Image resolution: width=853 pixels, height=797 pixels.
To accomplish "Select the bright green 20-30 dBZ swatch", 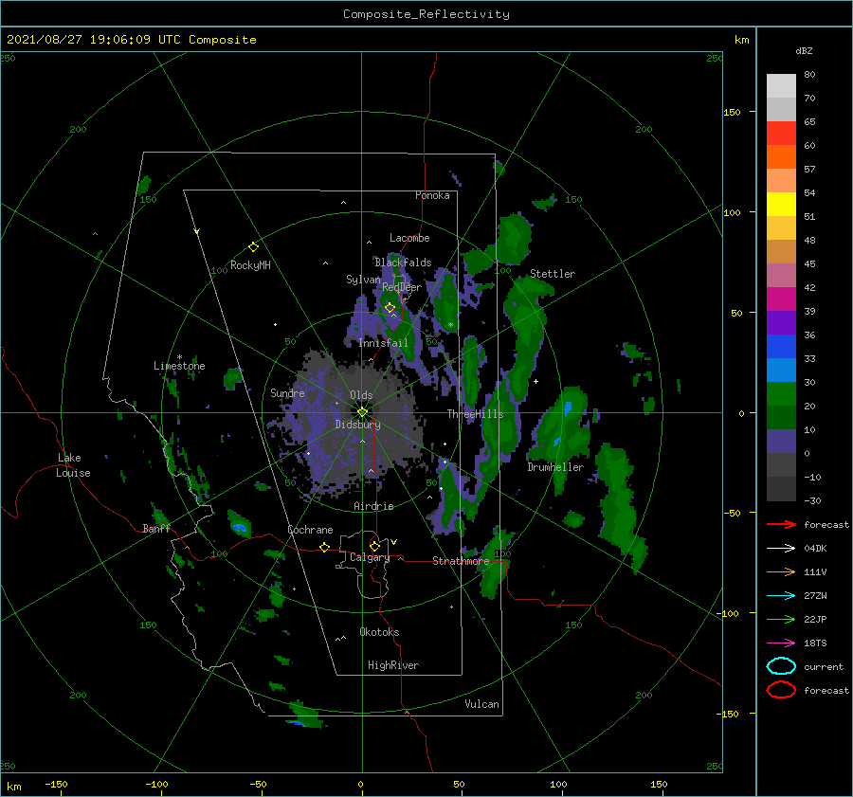I will [781, 394].
